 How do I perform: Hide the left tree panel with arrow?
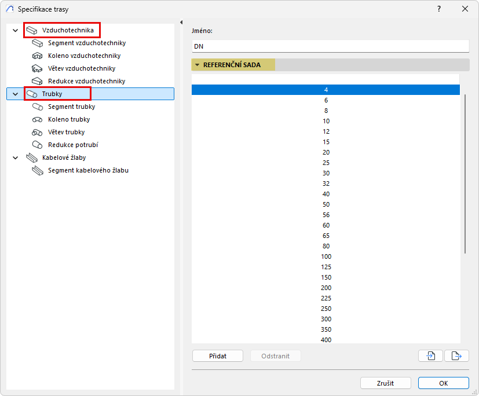coord(181,22)
